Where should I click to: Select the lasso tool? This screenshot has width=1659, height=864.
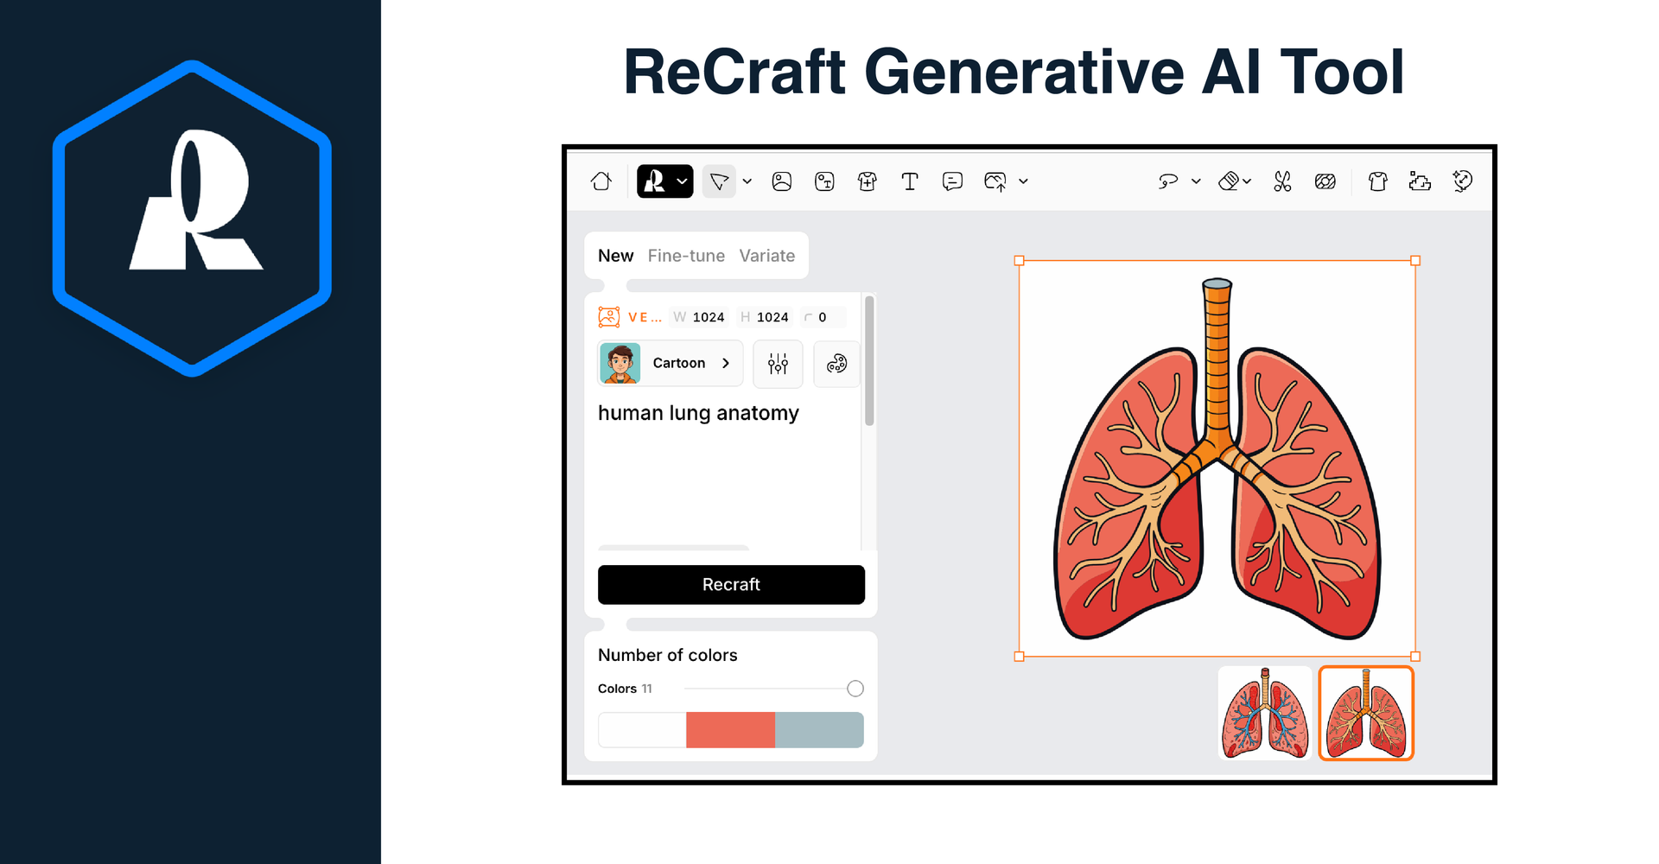[x=1168, y=181]
